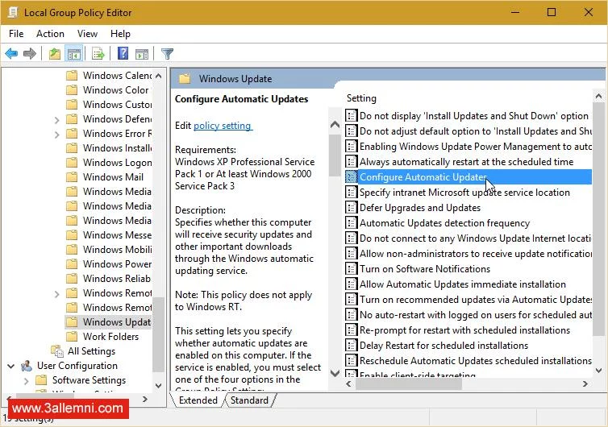Select the Work Folders tree item
This screenshot has height=427, width=608.
tap(110, 337)
